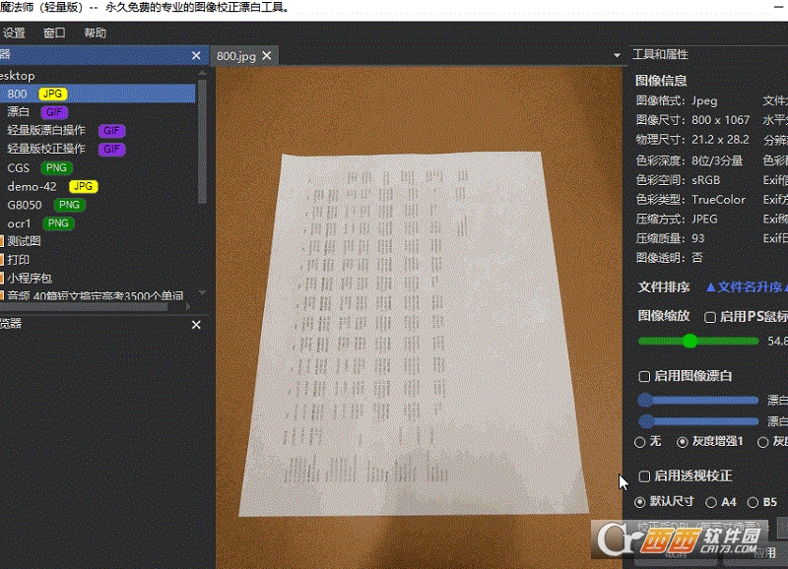The width and height of the screenshot is (788, 569).
Task: Click the GIF badge beside 轻量版漂白操作
Action: [111, 131]
